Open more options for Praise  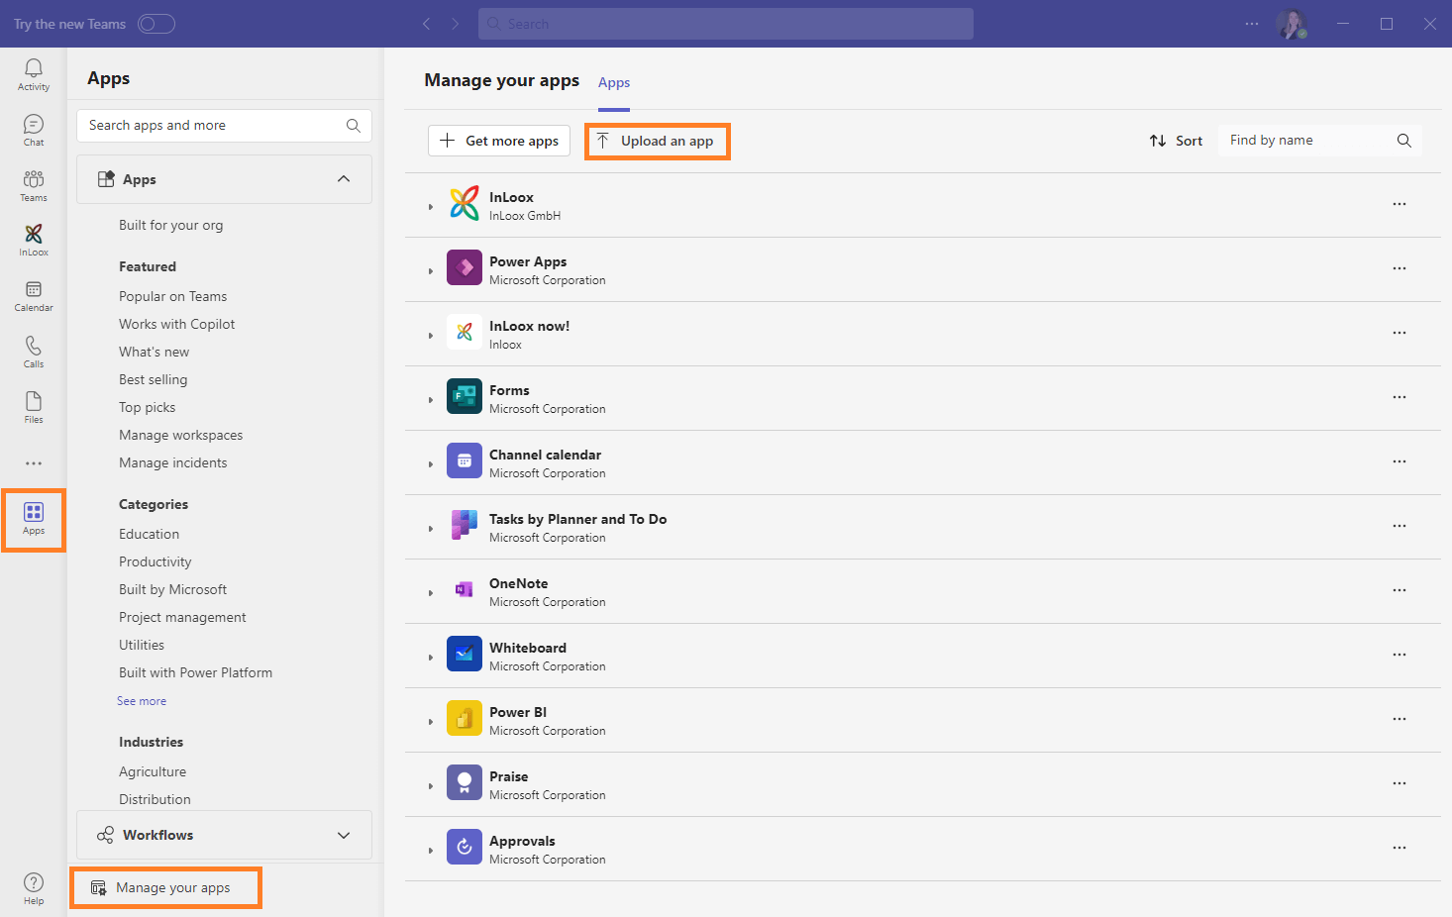tap(1400, 783)
